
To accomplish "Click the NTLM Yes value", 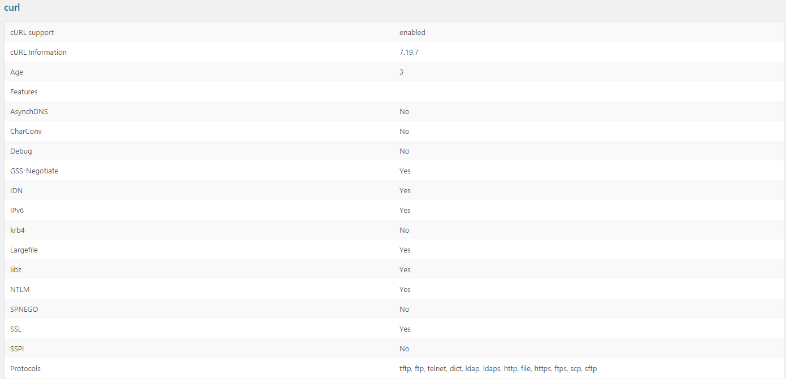I will point(405,290).
